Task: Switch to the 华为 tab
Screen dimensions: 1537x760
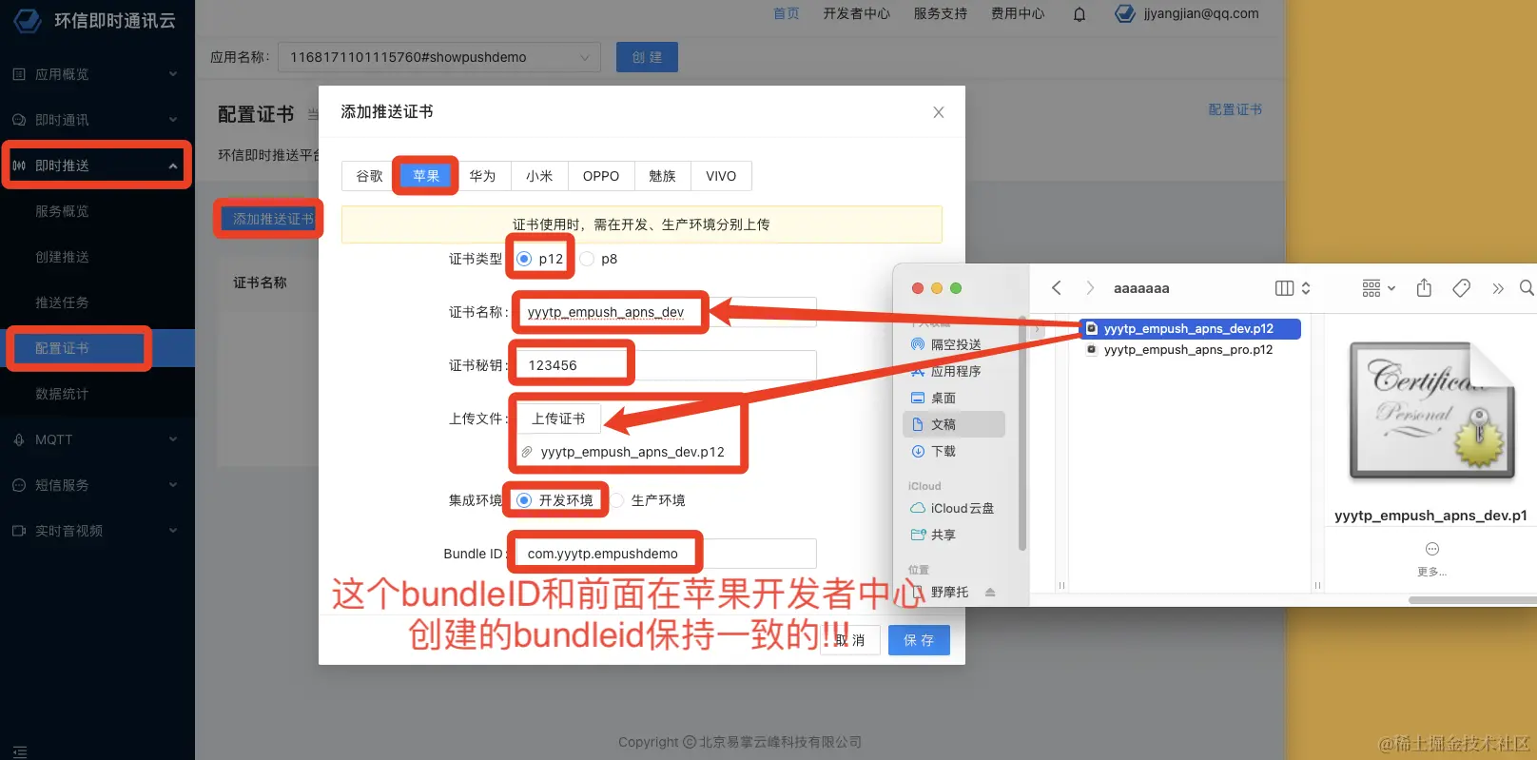Action: 482,176
